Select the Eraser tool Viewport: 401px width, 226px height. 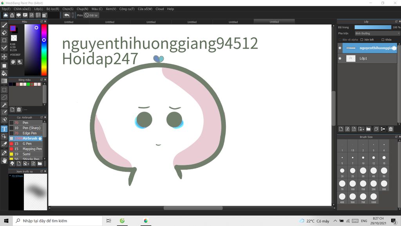pos(4,33)
